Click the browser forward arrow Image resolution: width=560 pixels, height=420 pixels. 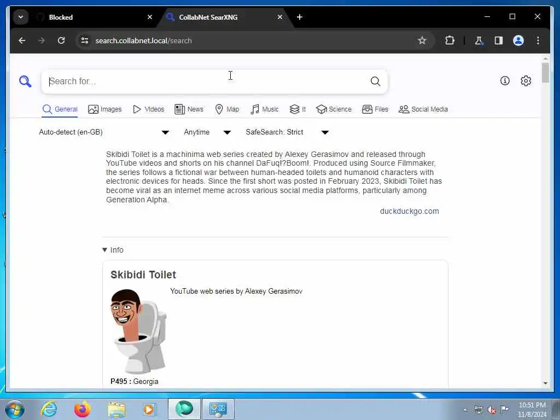coord(42,40)
